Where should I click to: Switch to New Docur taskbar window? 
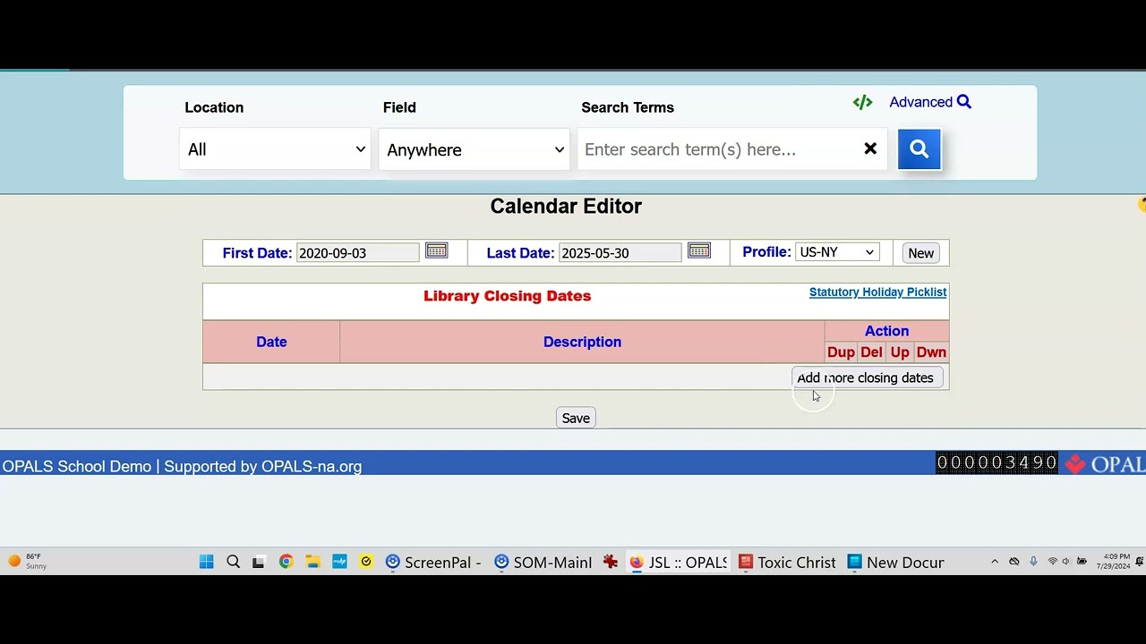(x=896, y=562)
